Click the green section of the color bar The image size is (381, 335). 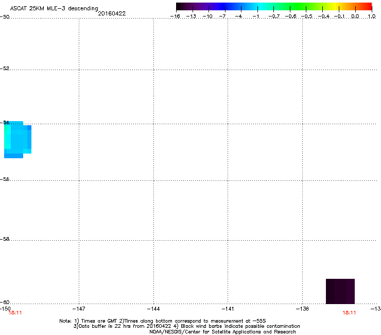(299, 7)
